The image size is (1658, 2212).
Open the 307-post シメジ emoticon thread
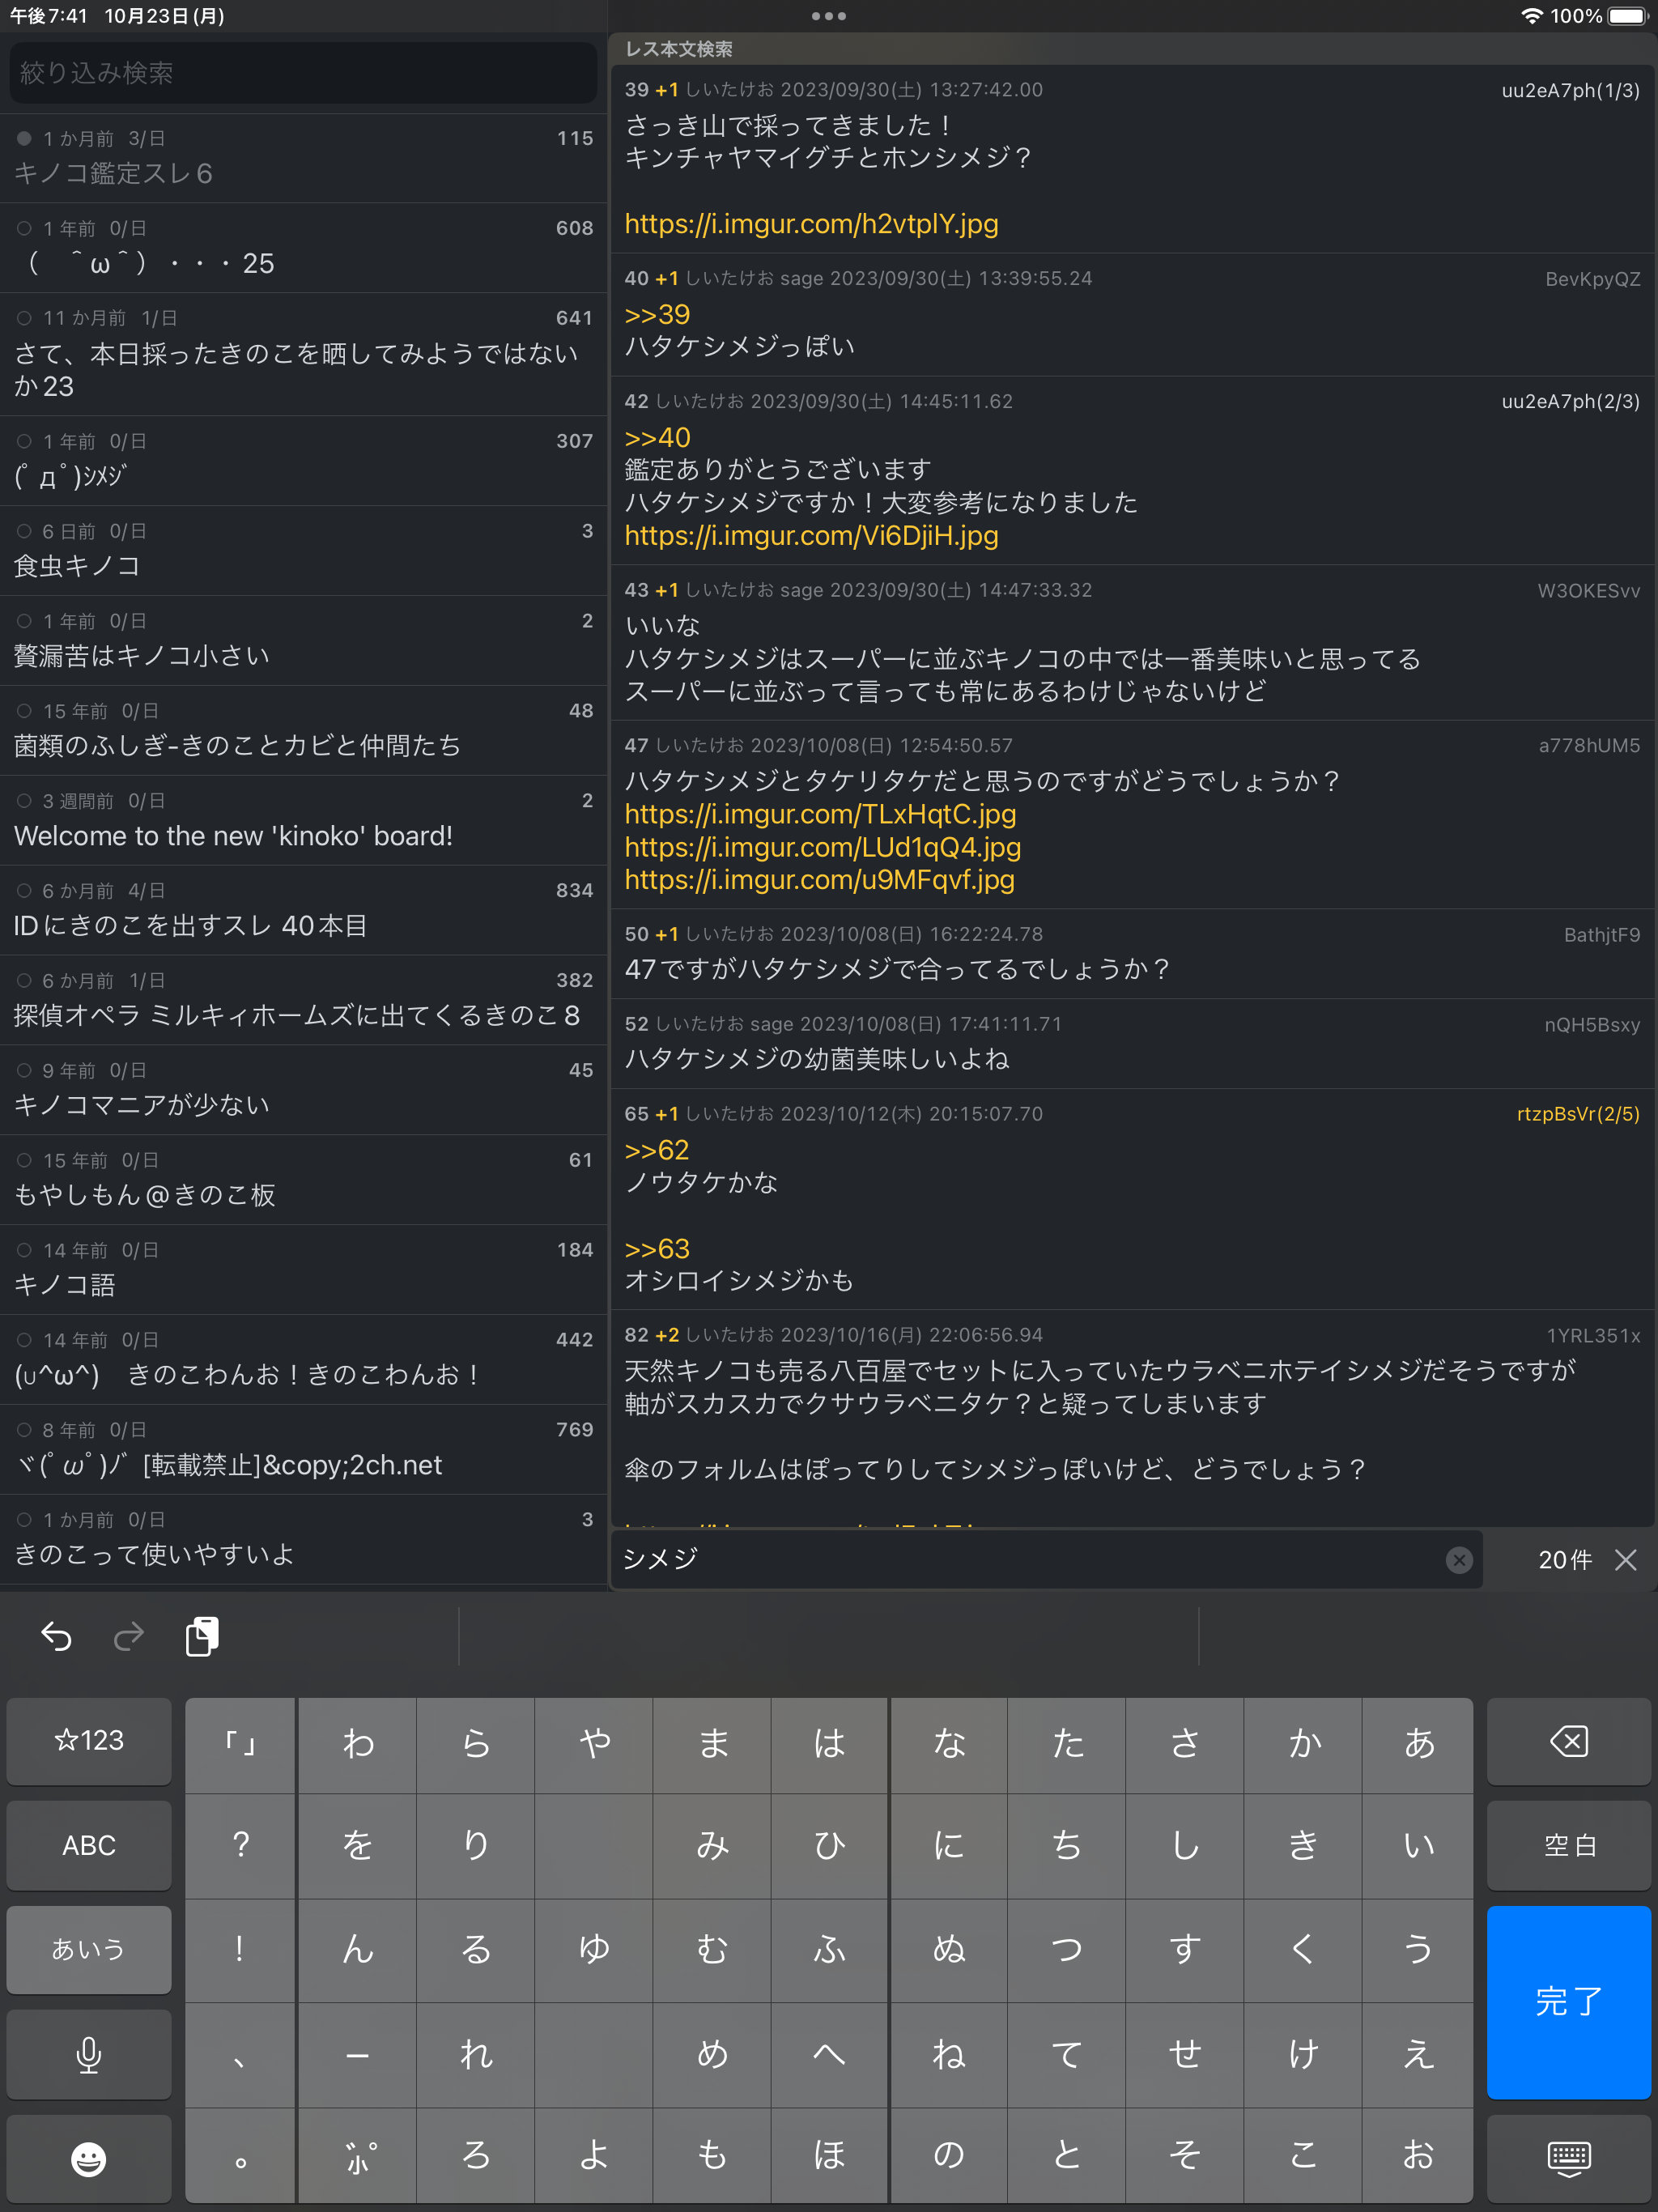(303, 461)
